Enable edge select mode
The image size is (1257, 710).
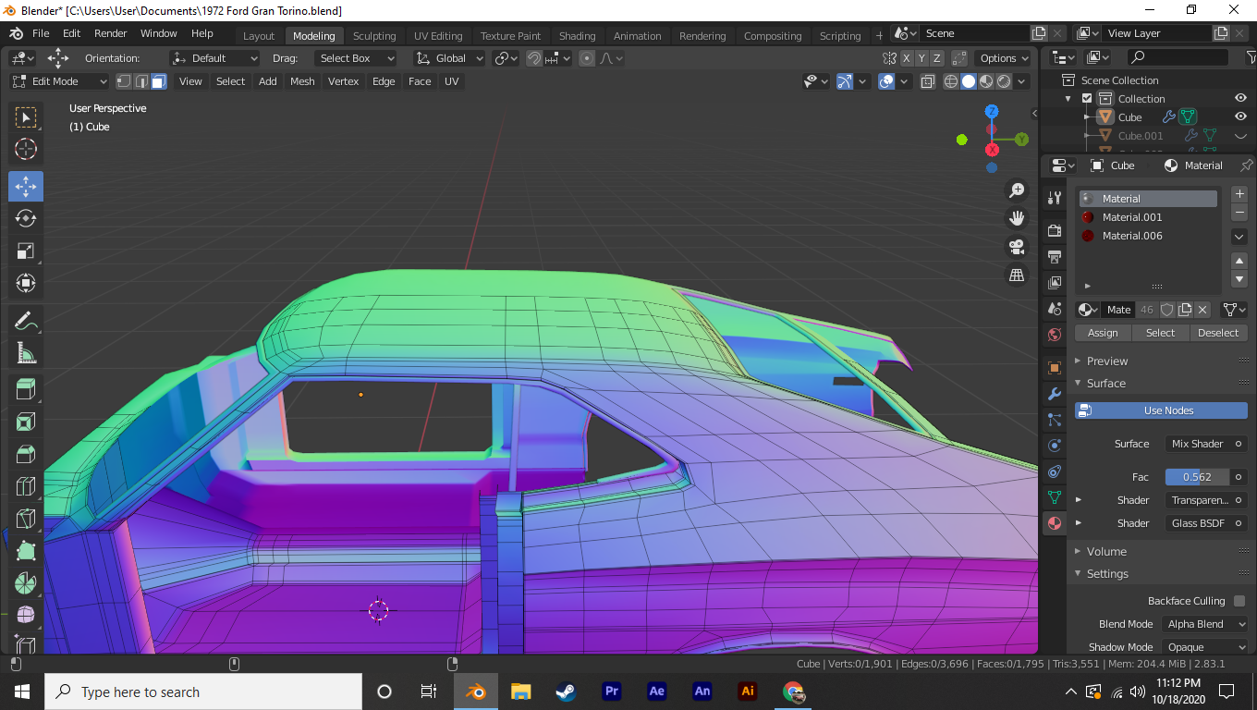(x=141, y=81)
